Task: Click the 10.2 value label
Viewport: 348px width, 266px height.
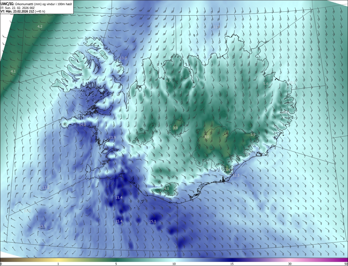Action: click(x=292, y=82)
